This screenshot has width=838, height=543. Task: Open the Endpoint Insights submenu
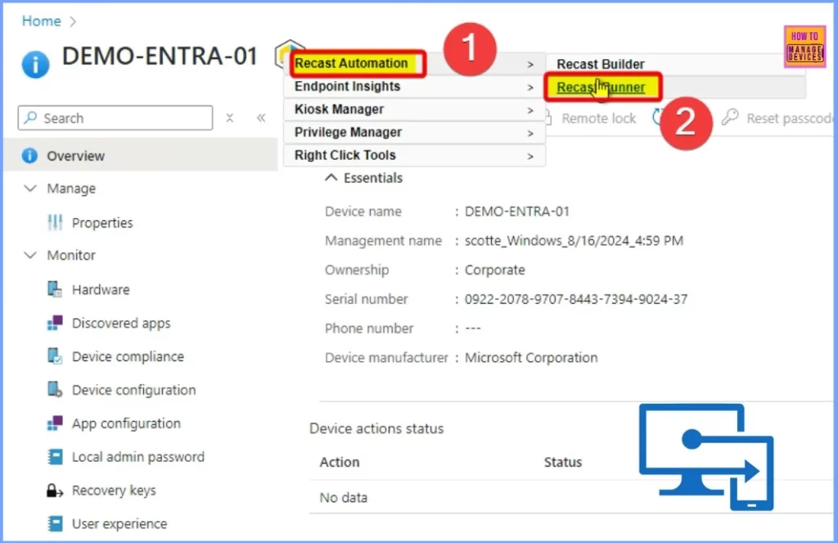(x=414, y=86)
